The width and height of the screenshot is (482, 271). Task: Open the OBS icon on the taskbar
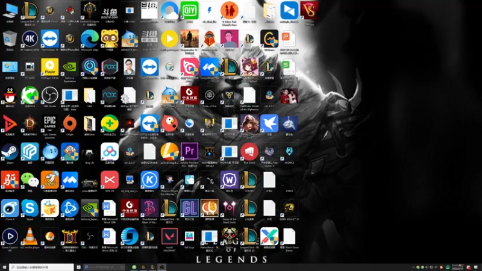tap(161, 267)
